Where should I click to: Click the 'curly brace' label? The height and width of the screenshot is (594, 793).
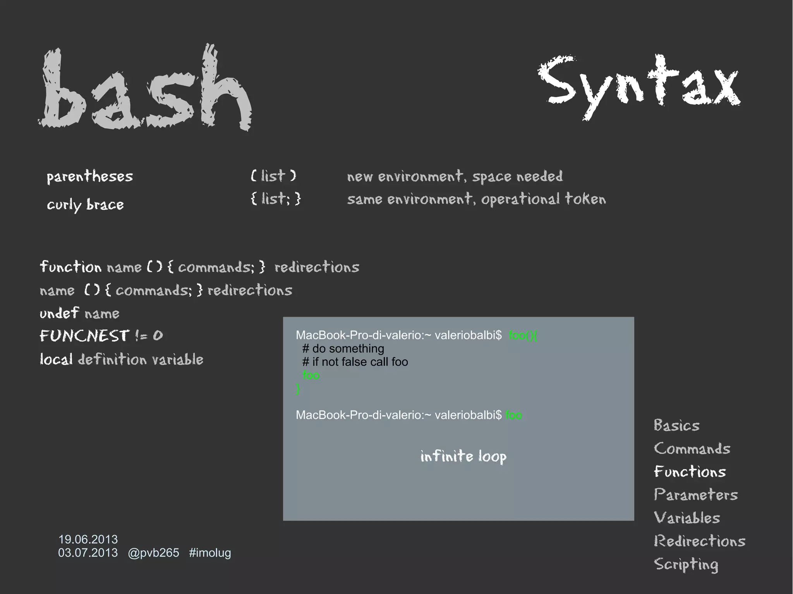pyautogui.click(x=85, y=205)
